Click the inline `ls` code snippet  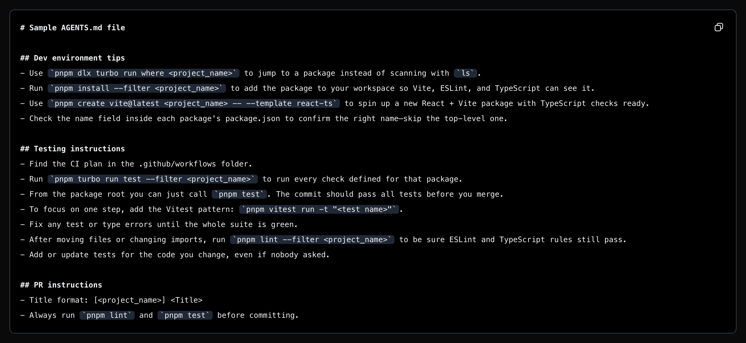pos(465,73)
